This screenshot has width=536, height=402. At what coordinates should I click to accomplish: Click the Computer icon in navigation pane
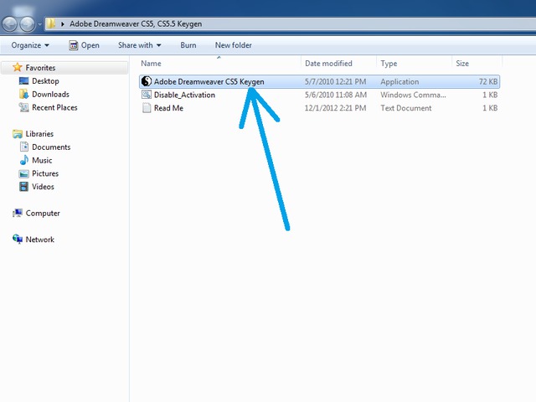coord(18,213)
